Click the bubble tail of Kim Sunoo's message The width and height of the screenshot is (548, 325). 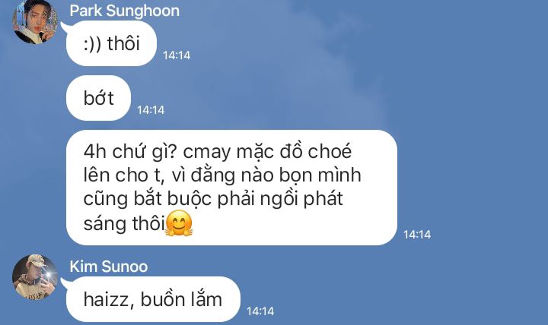pos(64,282)
